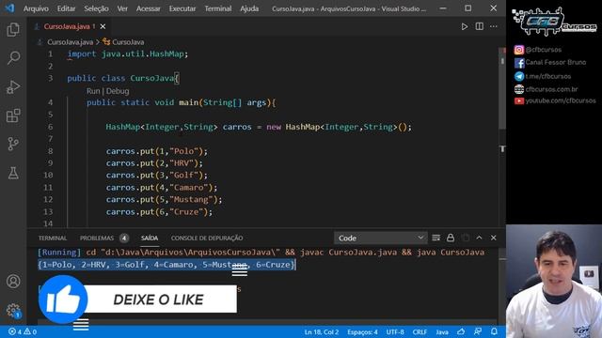The width and height of the screenshot is (602, 338).
Task: Click the t.me/cfbcursos Telegram link
Action: [x=543, y=76]
